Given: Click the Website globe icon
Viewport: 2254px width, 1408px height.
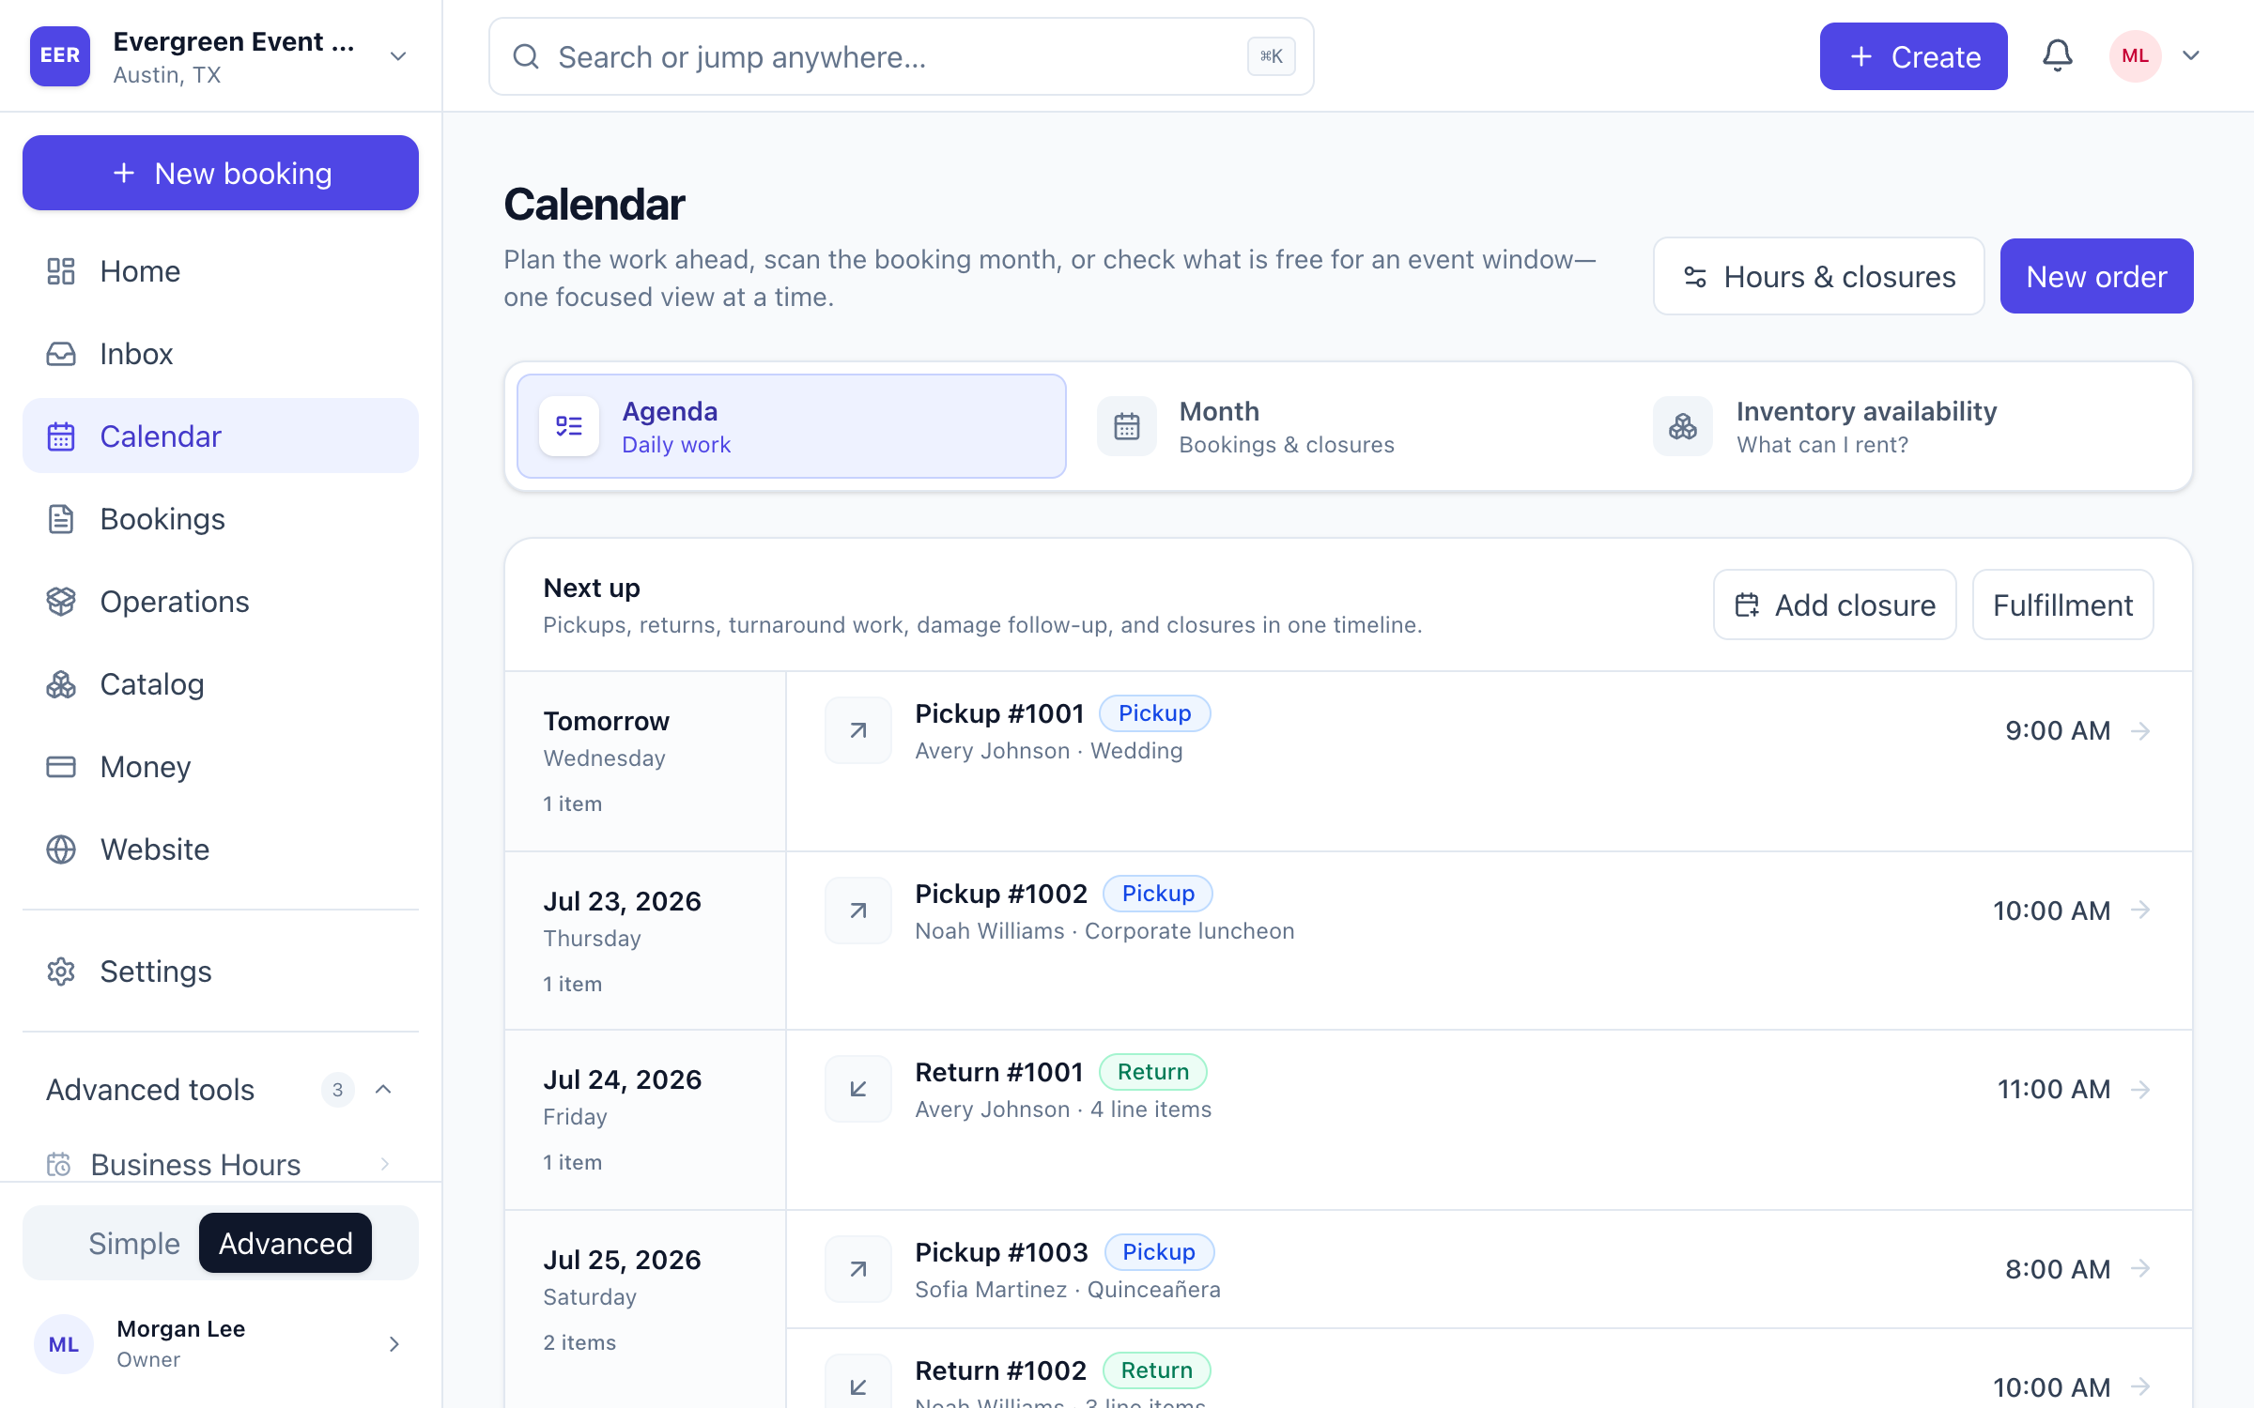Looking at the screenshot, I should 61,849.
